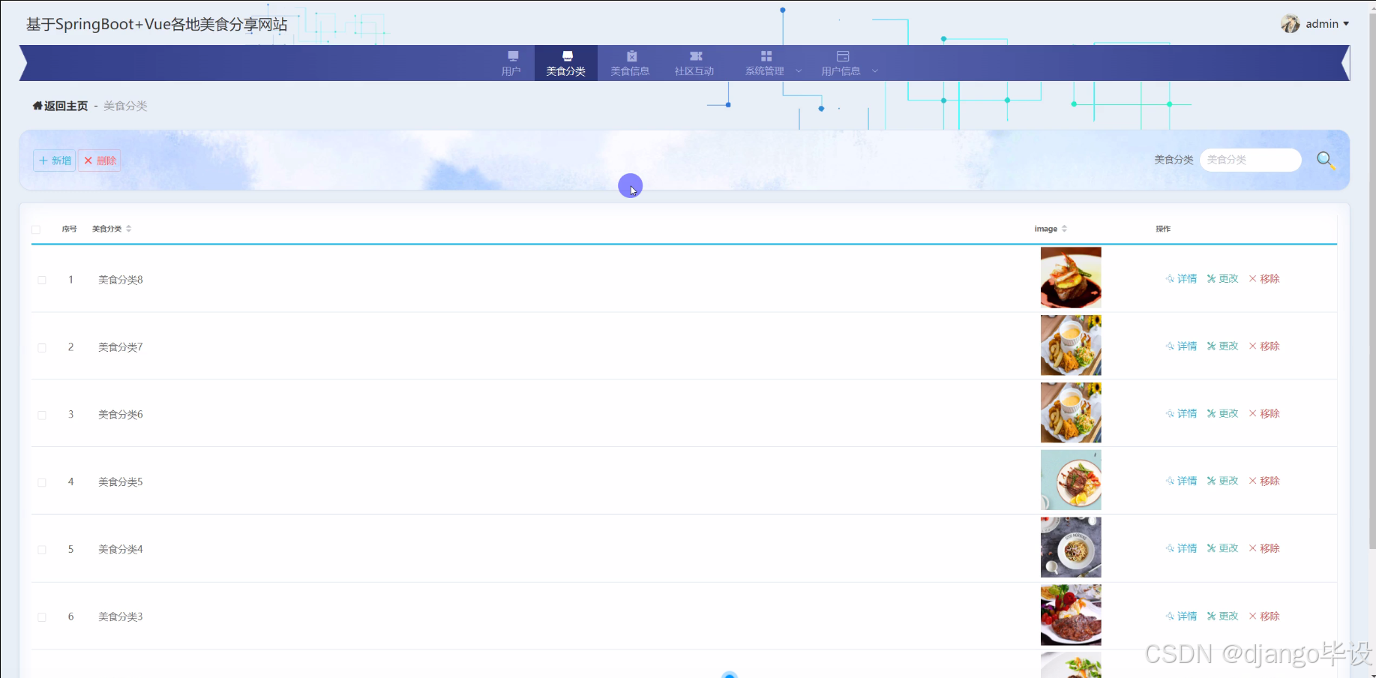1376x678 pixels.
Task: Sort by the image column
Action: [1051, 229]
